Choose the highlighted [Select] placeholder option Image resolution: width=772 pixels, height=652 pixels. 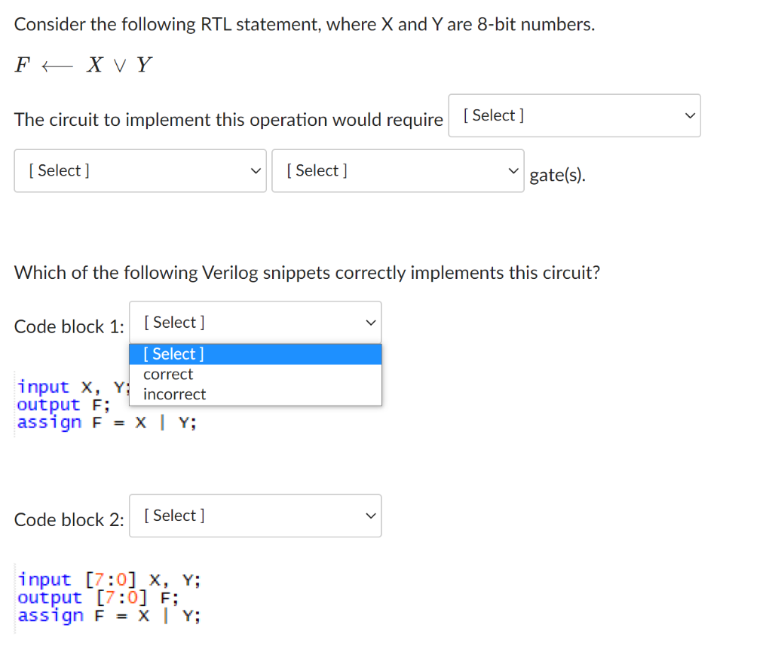click(172, 354)
